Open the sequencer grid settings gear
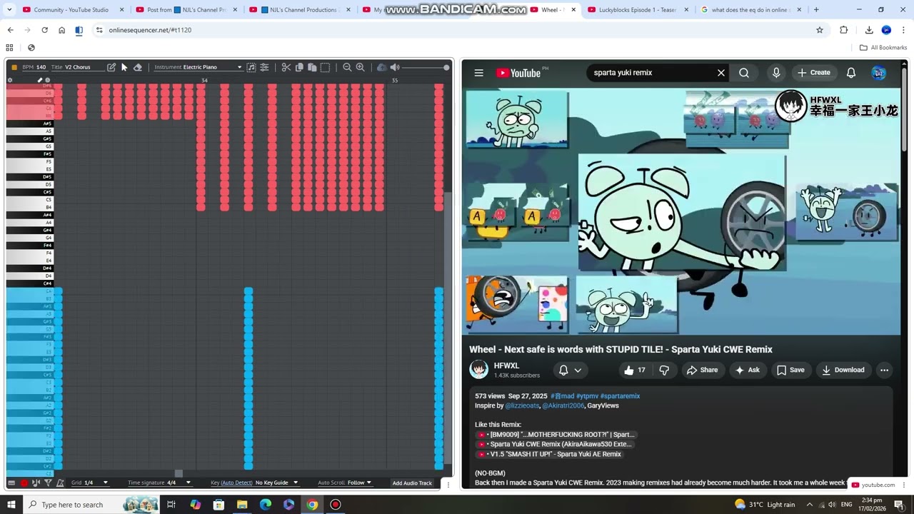 click(x=10, y=80)
